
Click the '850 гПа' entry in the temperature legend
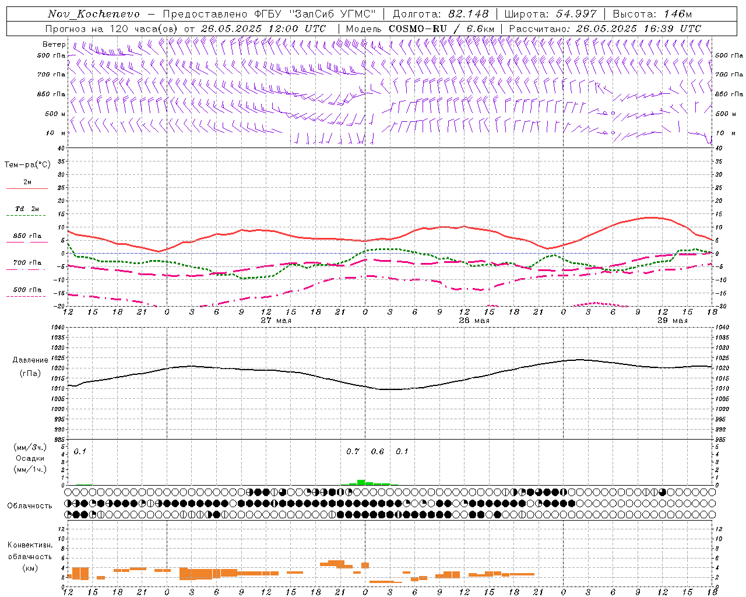(27, 236)
